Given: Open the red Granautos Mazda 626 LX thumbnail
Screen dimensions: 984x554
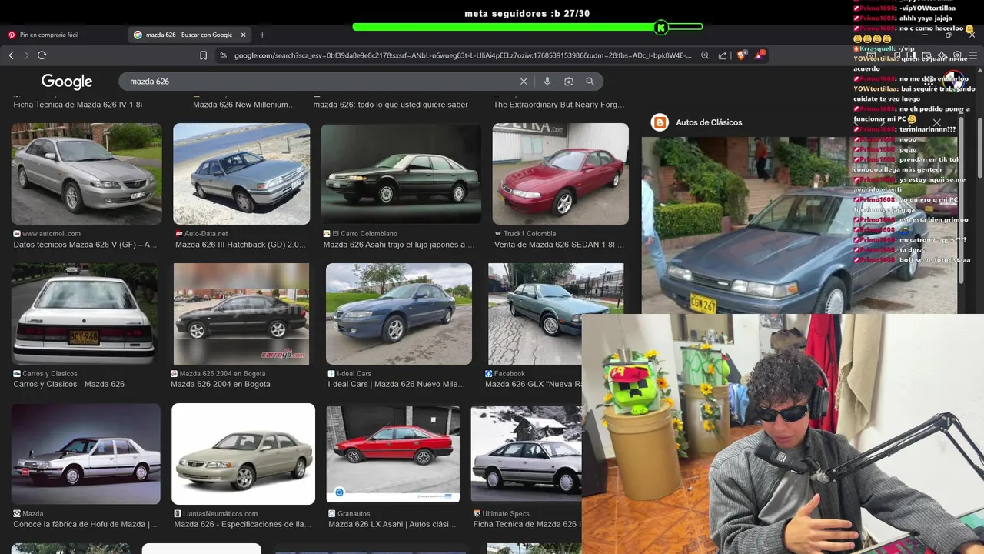Looking at the screenshot, I should (x=393, y=454).
